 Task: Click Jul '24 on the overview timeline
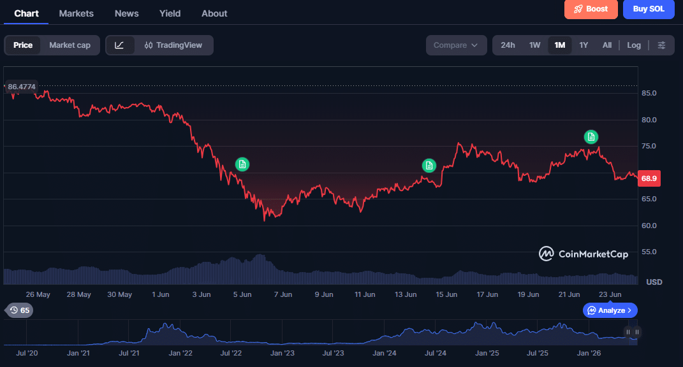click(x=436, y=353)
